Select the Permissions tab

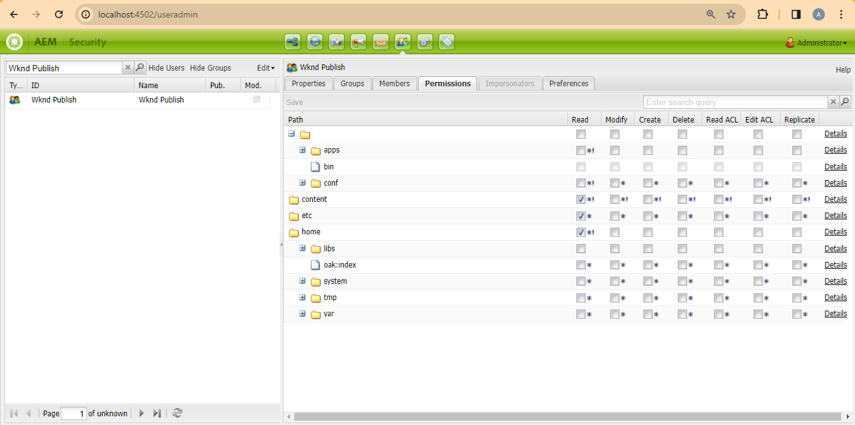[448, 84]
